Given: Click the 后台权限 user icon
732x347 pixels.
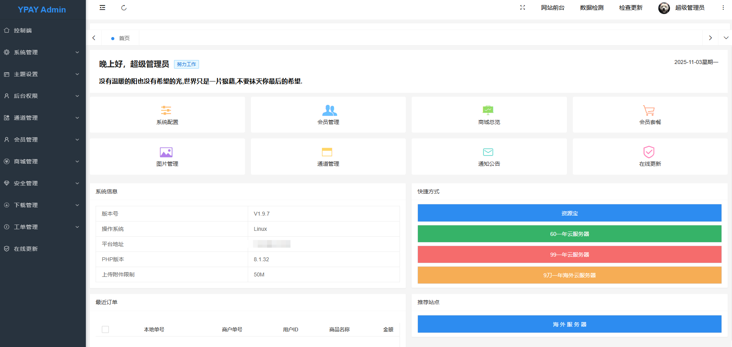Looking at the screenshot, I should pos(7,96).
